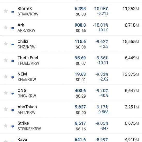Open the StormX STMX/KRW pair
This screenshot has height=142, width=142.
click(x=71, y=11)
